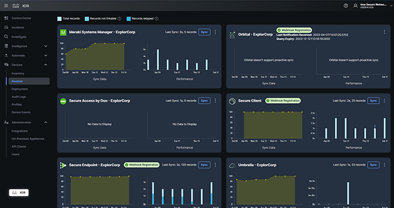The width and height of the screenshot is (394, 208).
Task: Click the Incidents sidebar icon
Action: point(6,28)
